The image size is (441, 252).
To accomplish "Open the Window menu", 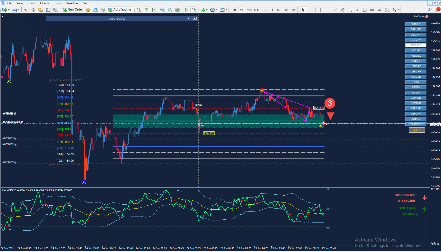I will click(72, 3).
